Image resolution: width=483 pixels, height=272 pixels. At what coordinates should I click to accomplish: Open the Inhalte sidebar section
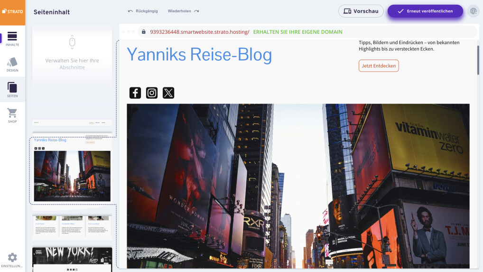[12, 39]
